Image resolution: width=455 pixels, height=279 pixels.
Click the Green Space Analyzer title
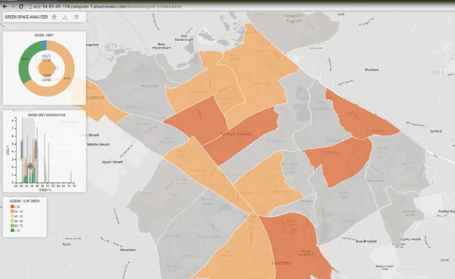(x=27, y=17)
